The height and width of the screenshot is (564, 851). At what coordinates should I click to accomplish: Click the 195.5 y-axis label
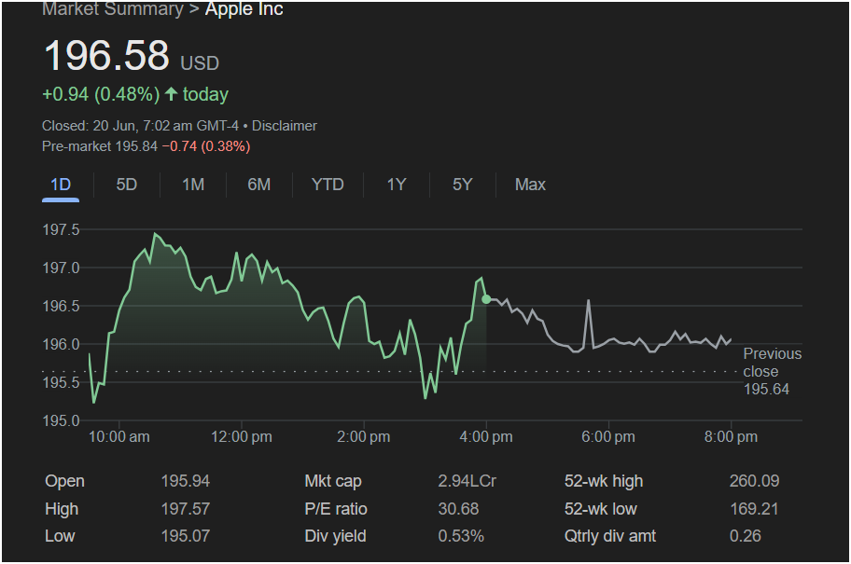[61, 383]
